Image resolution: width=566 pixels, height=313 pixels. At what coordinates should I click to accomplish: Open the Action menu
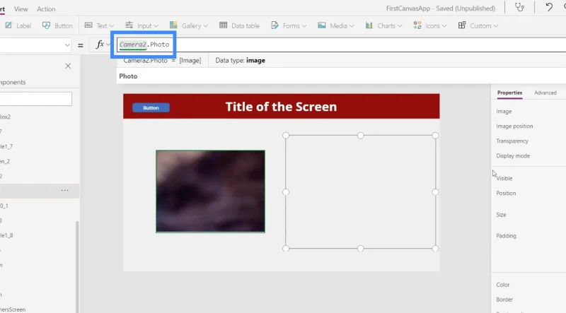tap(46, 9)
